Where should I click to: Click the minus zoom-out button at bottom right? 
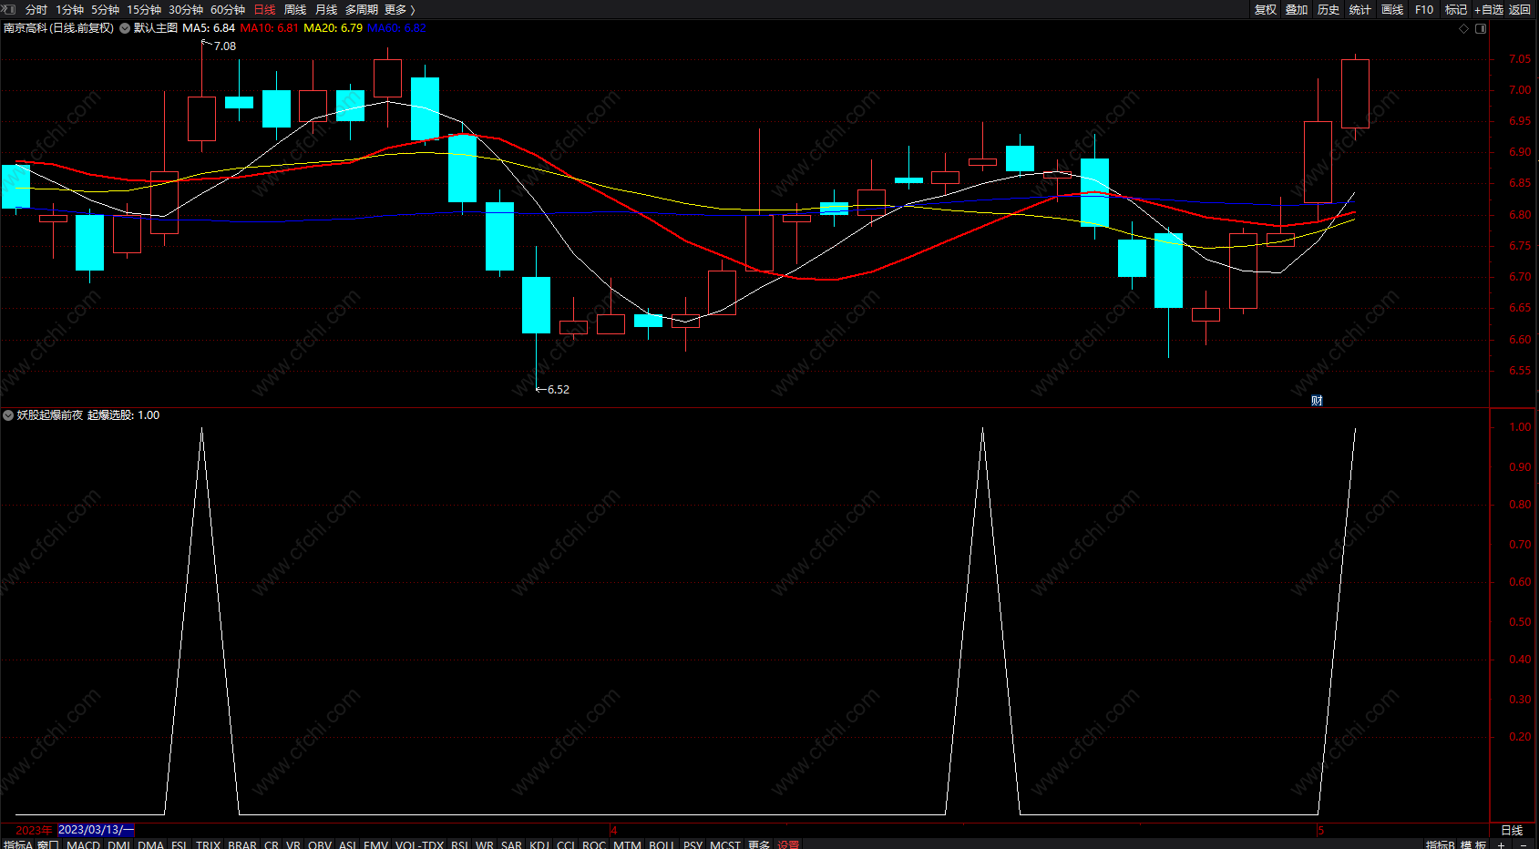pos(1524,844)
